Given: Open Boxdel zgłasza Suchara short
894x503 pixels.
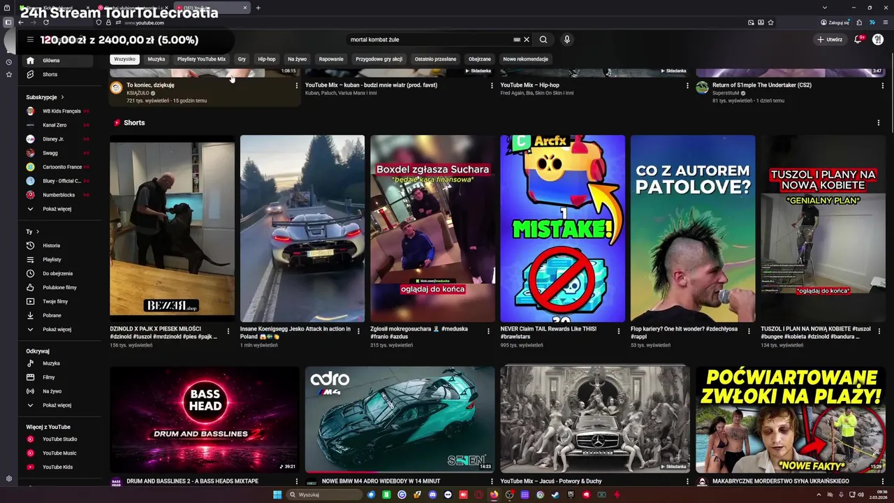Looking at the screenshot, I should (x=432, y=228).
